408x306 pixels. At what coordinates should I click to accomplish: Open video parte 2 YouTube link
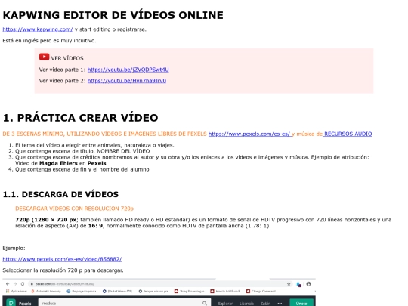tap(127, 81)
